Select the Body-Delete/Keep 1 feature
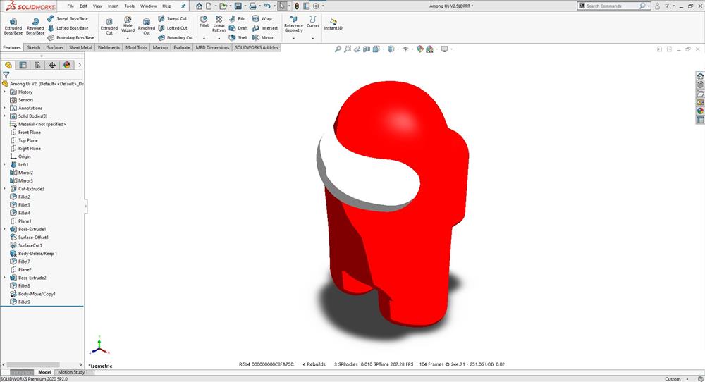 pos(33,254)
